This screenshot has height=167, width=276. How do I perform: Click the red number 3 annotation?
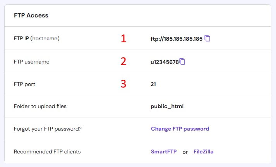coord(123,84)
